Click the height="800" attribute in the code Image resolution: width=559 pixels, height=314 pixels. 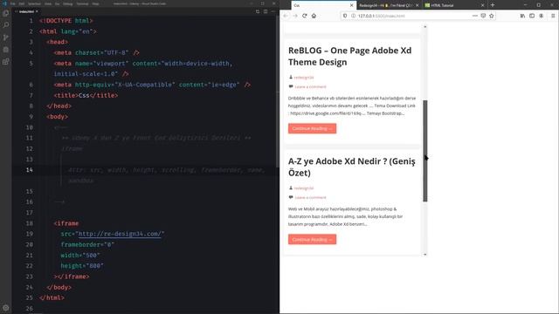(82, 266)
